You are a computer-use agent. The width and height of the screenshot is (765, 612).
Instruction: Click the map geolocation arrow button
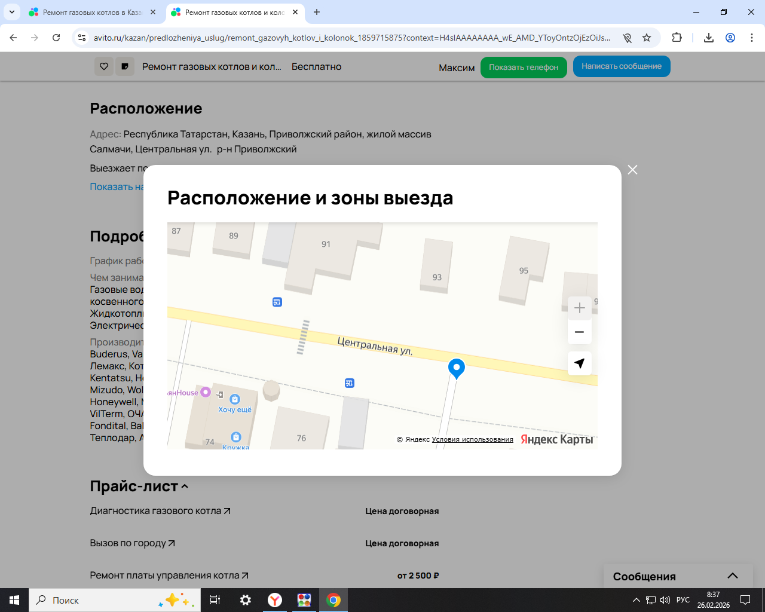pyautogui.click(x=579, y=363)
